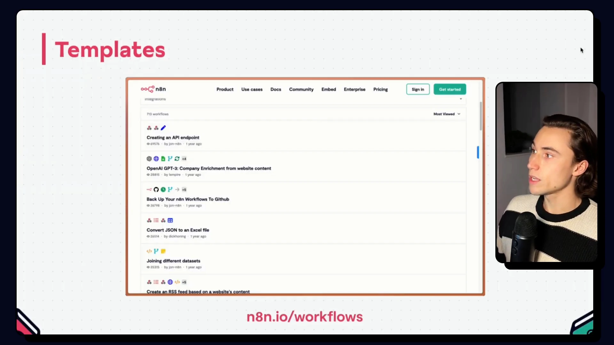The image size is (614, 345).
Task: Click the blue globe icon above Create an RSS feed
Action: click(x=170, y=282)
